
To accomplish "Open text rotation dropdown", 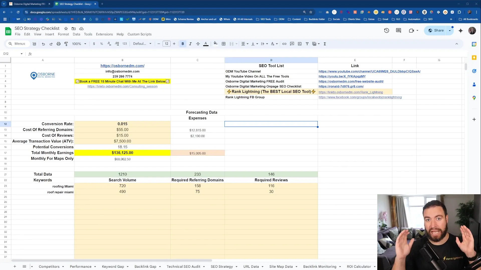I will tap(274, 44).
